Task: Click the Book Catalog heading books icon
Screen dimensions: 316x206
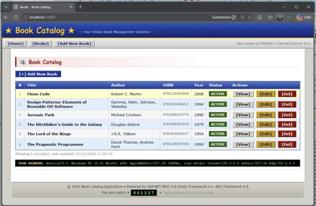Action: coord(23,62)
